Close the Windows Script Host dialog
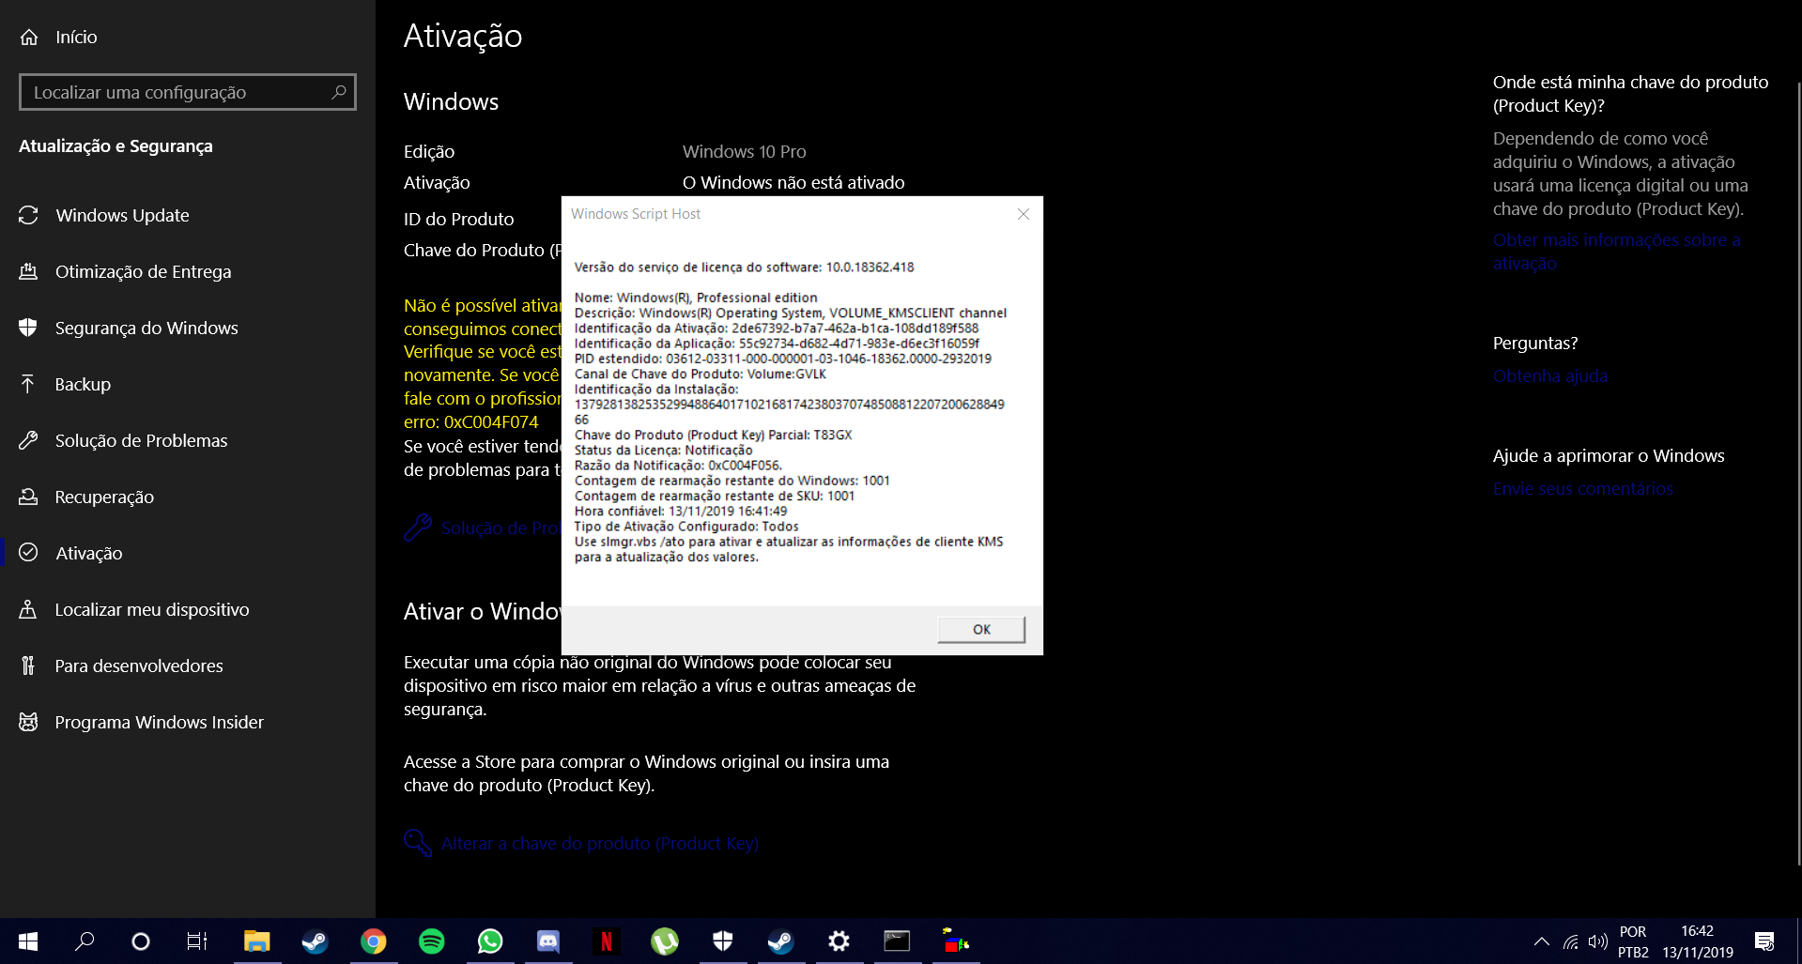Viewport: 1802px width, 964px height. click(x=1024, y=214)
